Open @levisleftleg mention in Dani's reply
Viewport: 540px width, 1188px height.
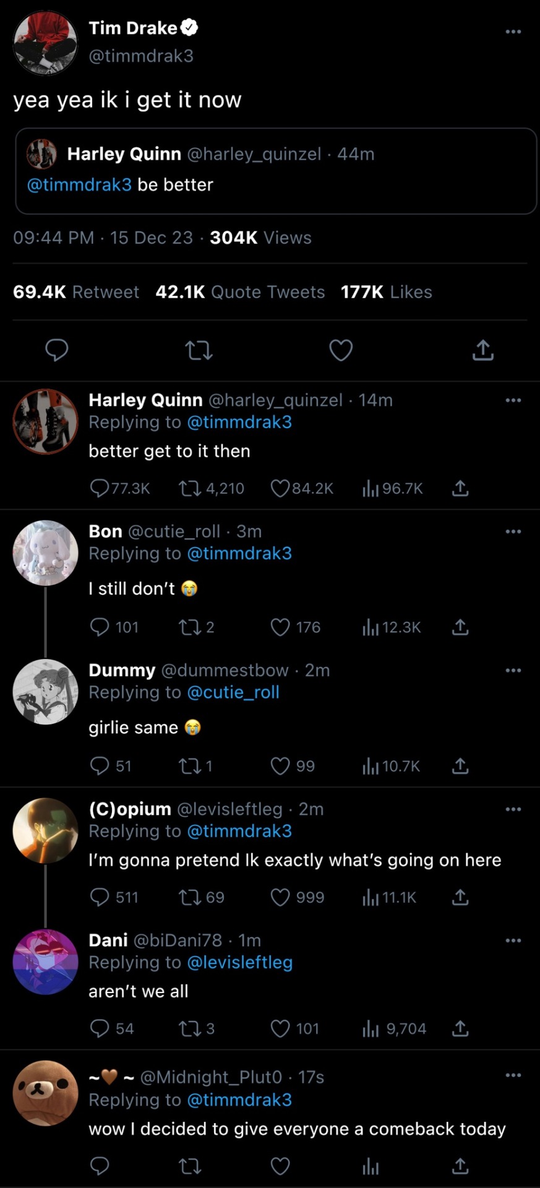click(x=239, y=963)
